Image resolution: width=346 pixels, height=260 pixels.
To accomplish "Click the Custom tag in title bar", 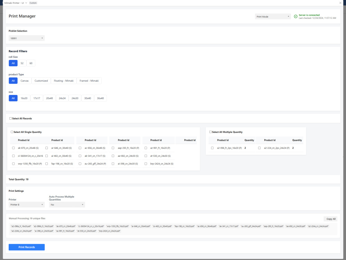I will tap(33, 3).
